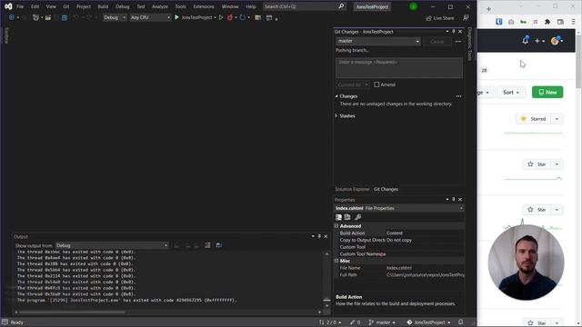Open the Analyze menu
The width and height of the screenshot is (582, 327).
[x=160, y=6]
